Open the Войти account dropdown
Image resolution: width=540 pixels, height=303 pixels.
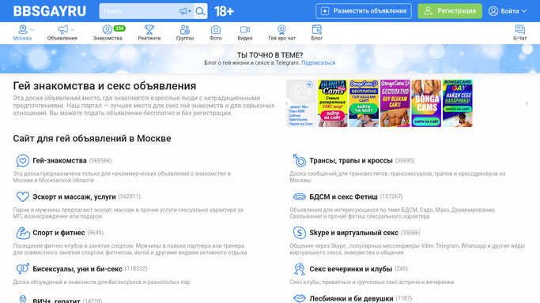508,11
